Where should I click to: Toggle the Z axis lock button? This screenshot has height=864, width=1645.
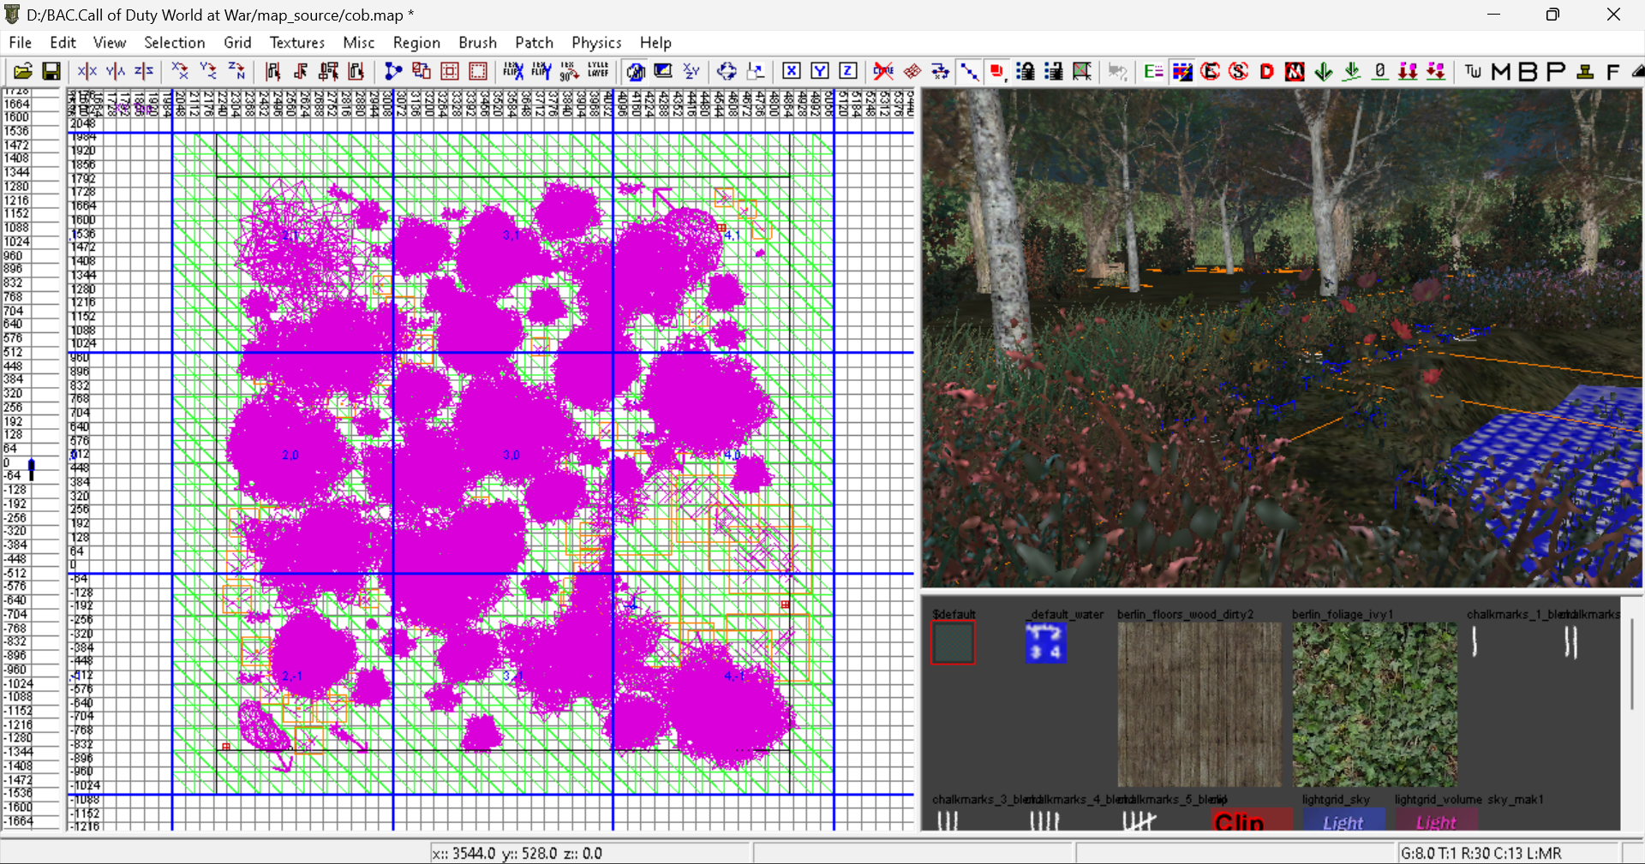[848, 72]
